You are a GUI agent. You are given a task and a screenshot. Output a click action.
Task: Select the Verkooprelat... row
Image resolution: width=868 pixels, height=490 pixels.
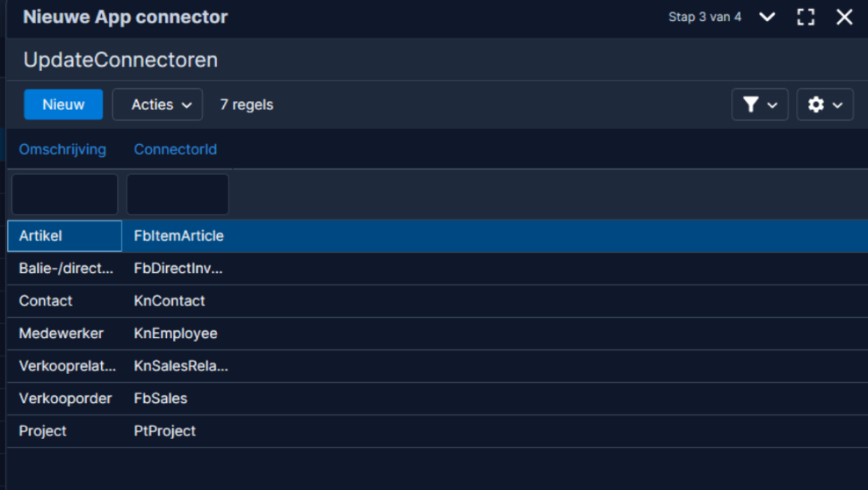point(438,366)
